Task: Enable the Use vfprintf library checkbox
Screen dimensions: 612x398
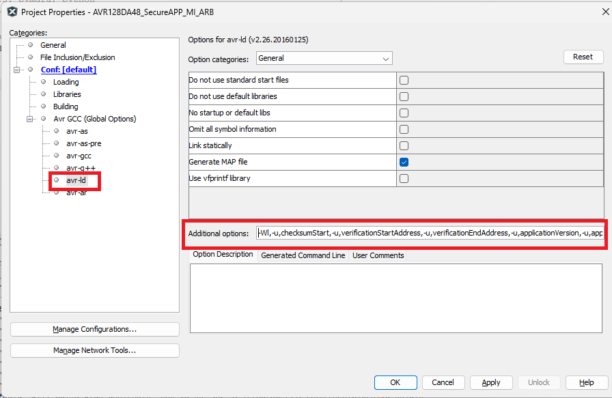Action: click(404, 178)
